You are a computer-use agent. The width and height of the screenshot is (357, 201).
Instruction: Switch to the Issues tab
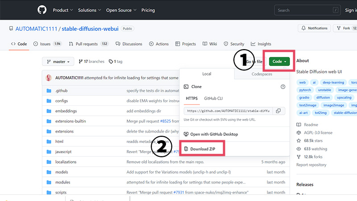(x=47, y=44)
